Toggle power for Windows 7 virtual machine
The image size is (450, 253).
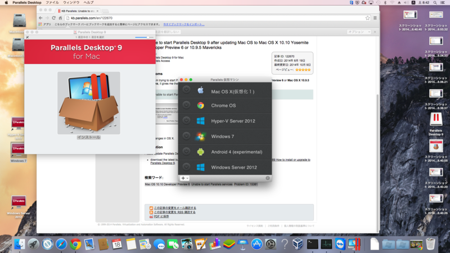pyautogui.click(x=186, y=136)
